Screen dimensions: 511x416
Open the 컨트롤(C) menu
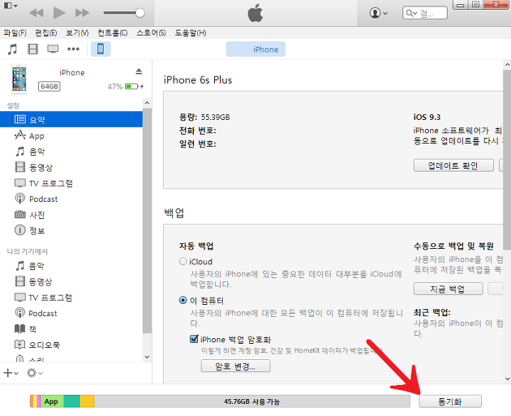point(113,33)
